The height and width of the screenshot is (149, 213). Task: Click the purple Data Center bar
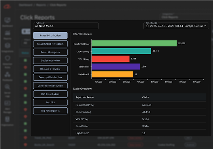116,67
